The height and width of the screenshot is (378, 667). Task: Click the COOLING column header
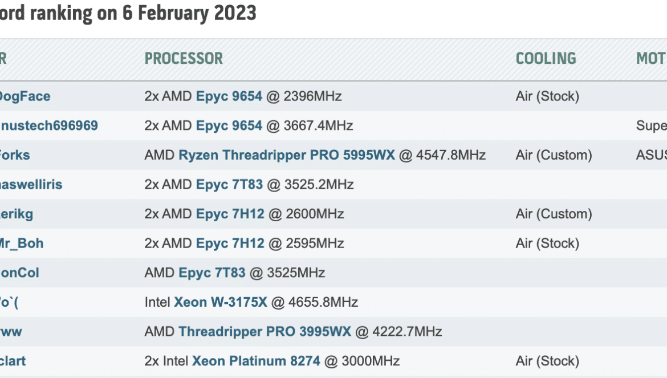546,59
